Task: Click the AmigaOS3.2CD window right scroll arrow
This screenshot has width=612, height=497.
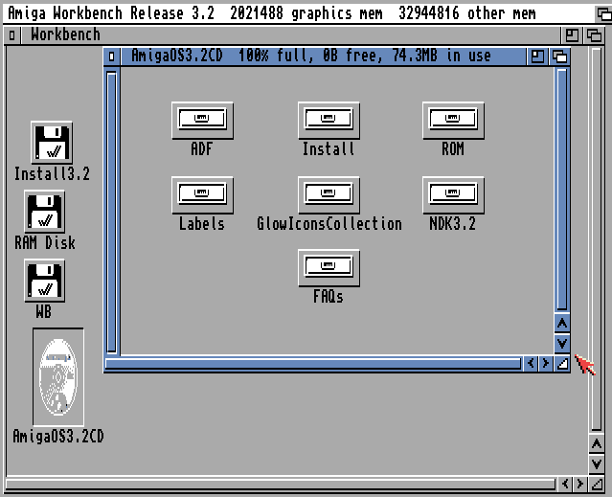Action: [x=545, y=363]
